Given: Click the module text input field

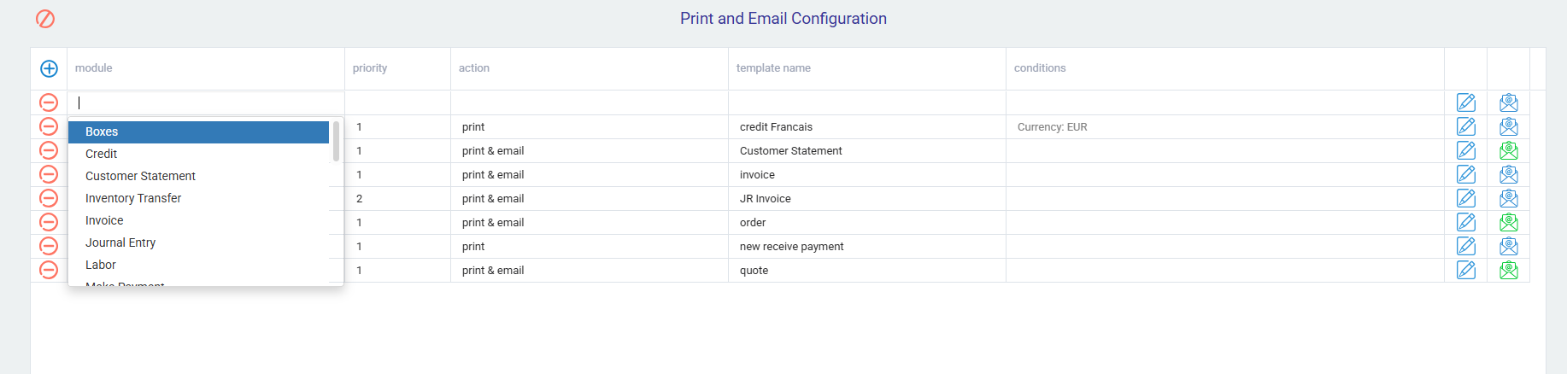Looking at the screenshot, I should click(205, 102).
